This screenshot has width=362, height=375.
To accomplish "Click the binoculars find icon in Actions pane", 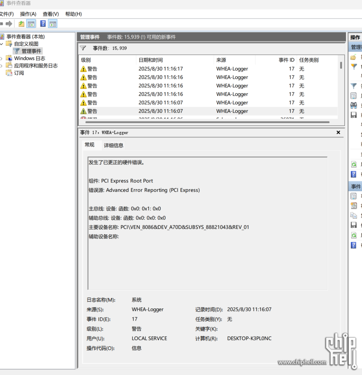I will [x=354, y=105].
